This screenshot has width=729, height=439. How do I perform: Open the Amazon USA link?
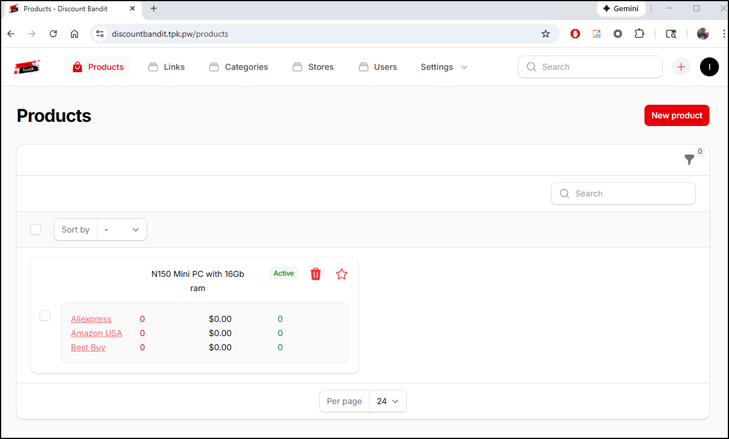(x=96, y=333)
